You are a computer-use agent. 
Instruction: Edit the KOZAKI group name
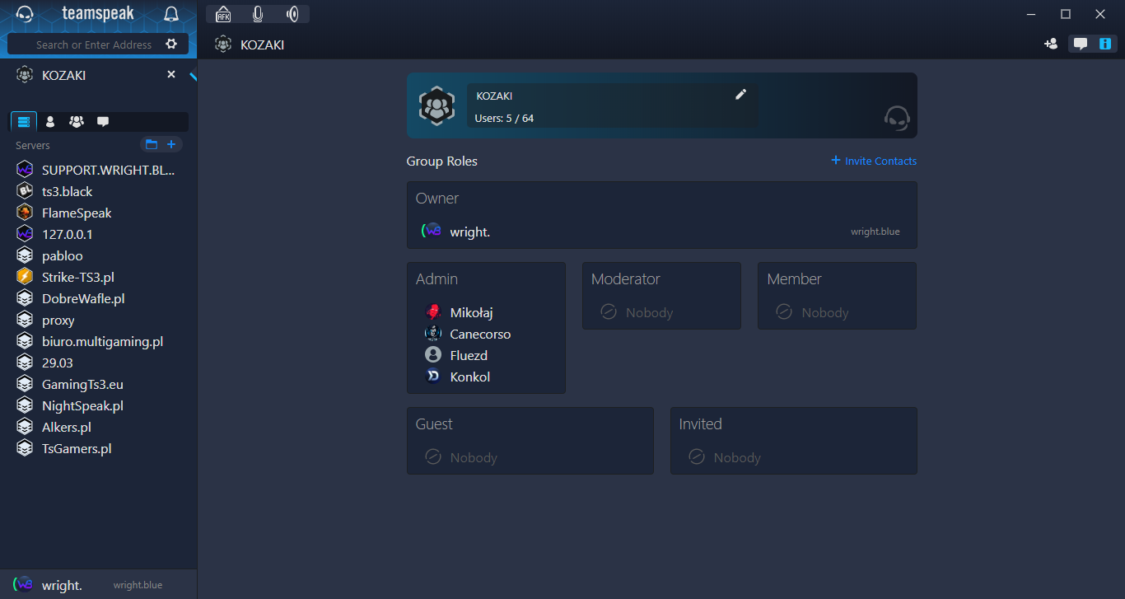point(740,95)
